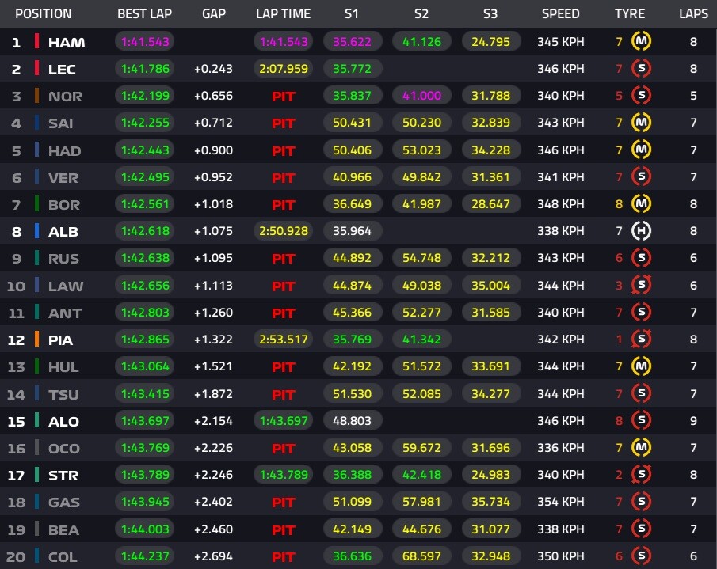
Task: Click Norris's red PIT status
Action: click(x=284, y=97)
